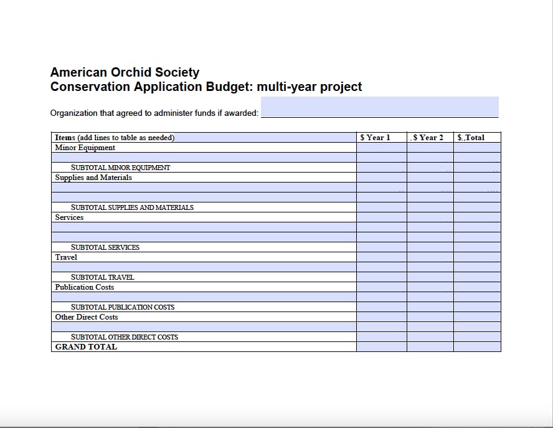553x428 pixels.
Task: Select the Year 2 cell for Services
Action: pyautogui.click(x=430, y=217)
